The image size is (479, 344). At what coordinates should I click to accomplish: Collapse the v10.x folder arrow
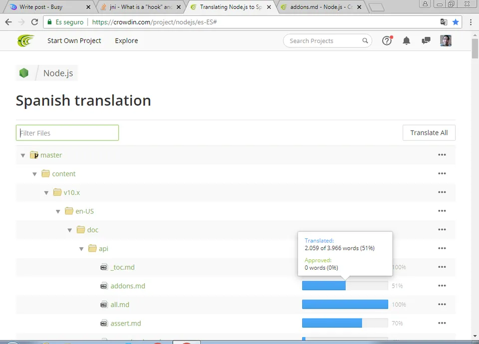[46, 192]
